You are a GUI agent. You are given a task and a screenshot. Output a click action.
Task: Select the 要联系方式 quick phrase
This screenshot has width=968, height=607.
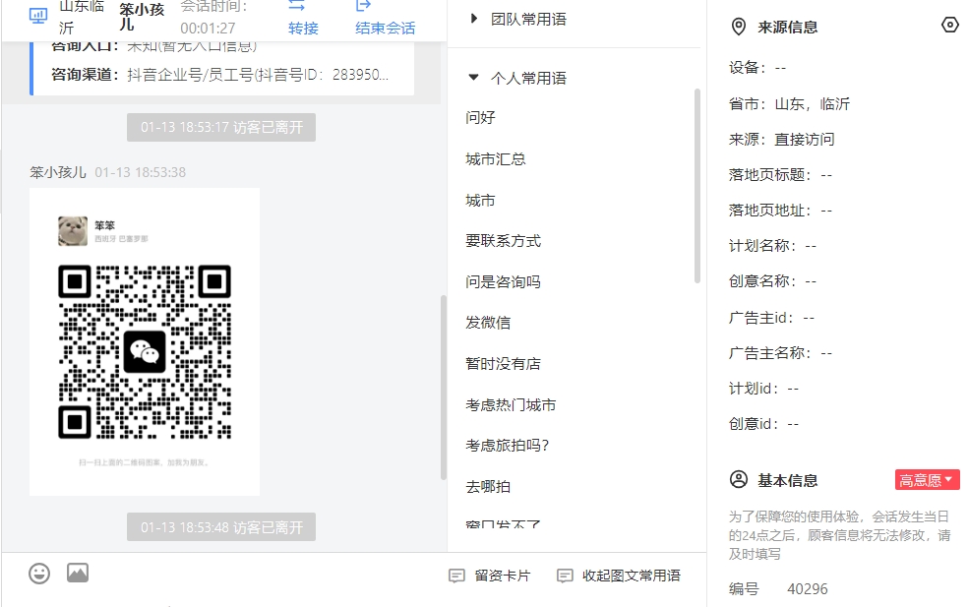pos(503,241)
